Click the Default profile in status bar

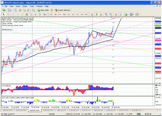click(52, 114)
